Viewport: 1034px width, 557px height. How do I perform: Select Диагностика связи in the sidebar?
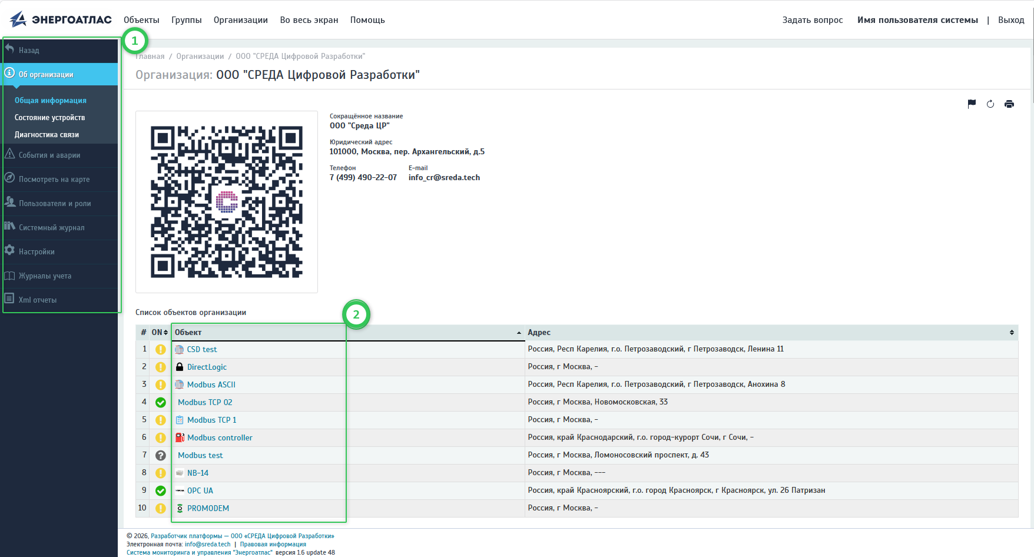click(x=47, y=135)
